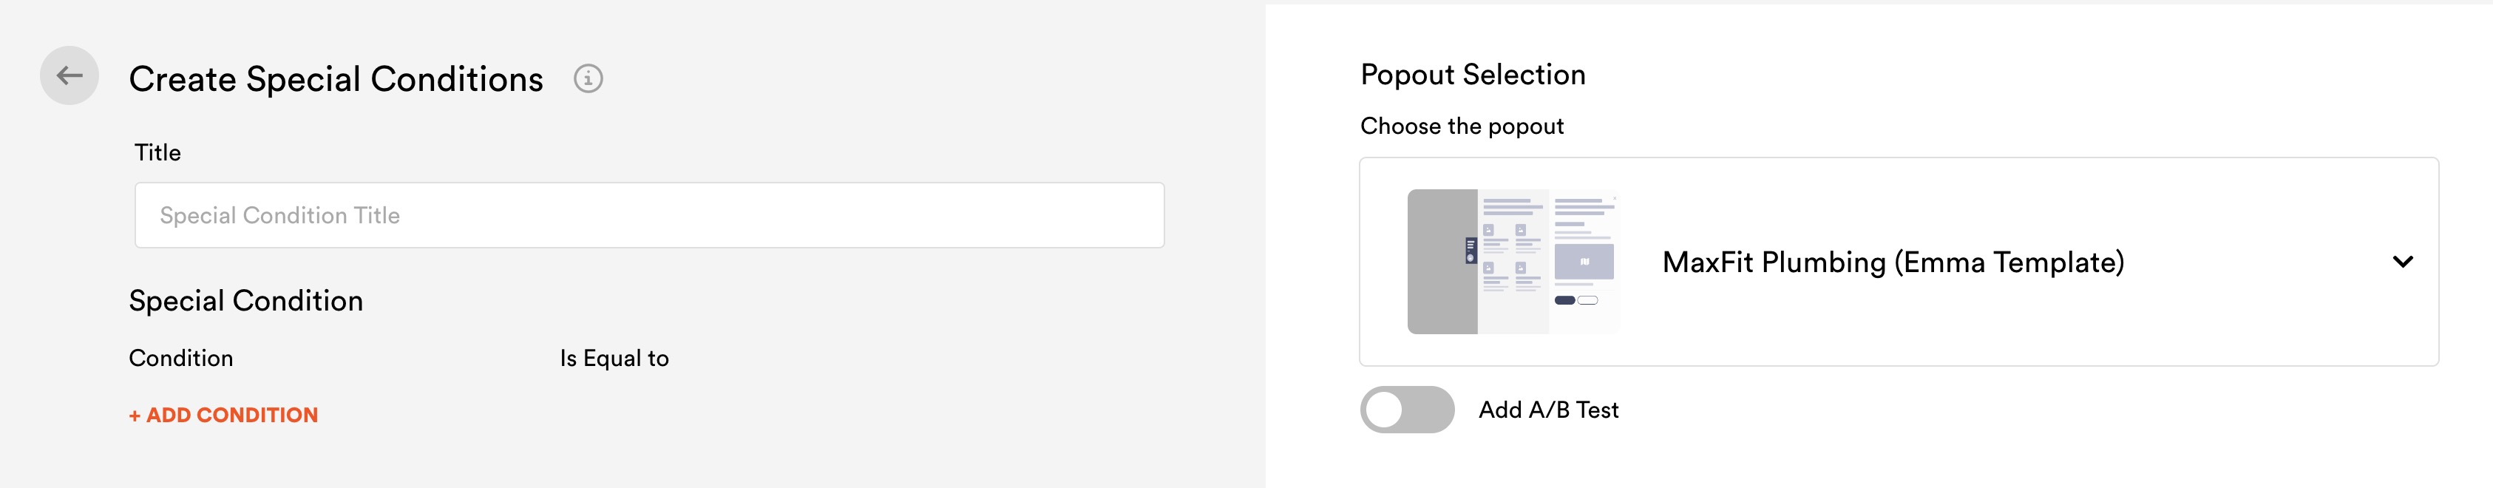Add a new condition with + ADD CONDITION
Screen dimensions: 2493x488
click(x=223, y=416)
